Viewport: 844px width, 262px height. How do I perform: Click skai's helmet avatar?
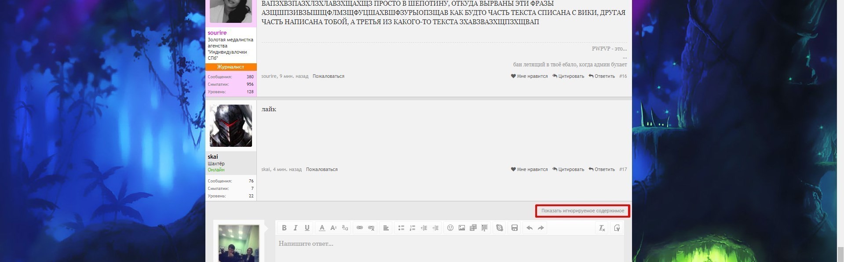231,126
